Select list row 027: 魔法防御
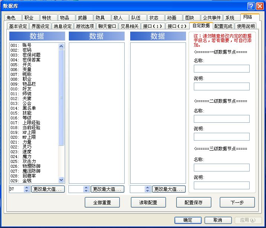This screenshot has height=228, width=266. (x=34, y=171)
